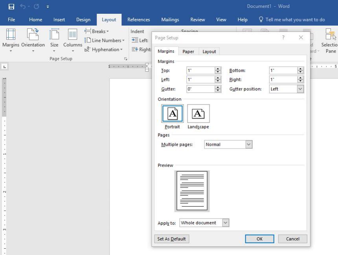Open the Apply to dropdown
Image resolution: width=338 pixels, height=255 pixels.
coord(204,223)
